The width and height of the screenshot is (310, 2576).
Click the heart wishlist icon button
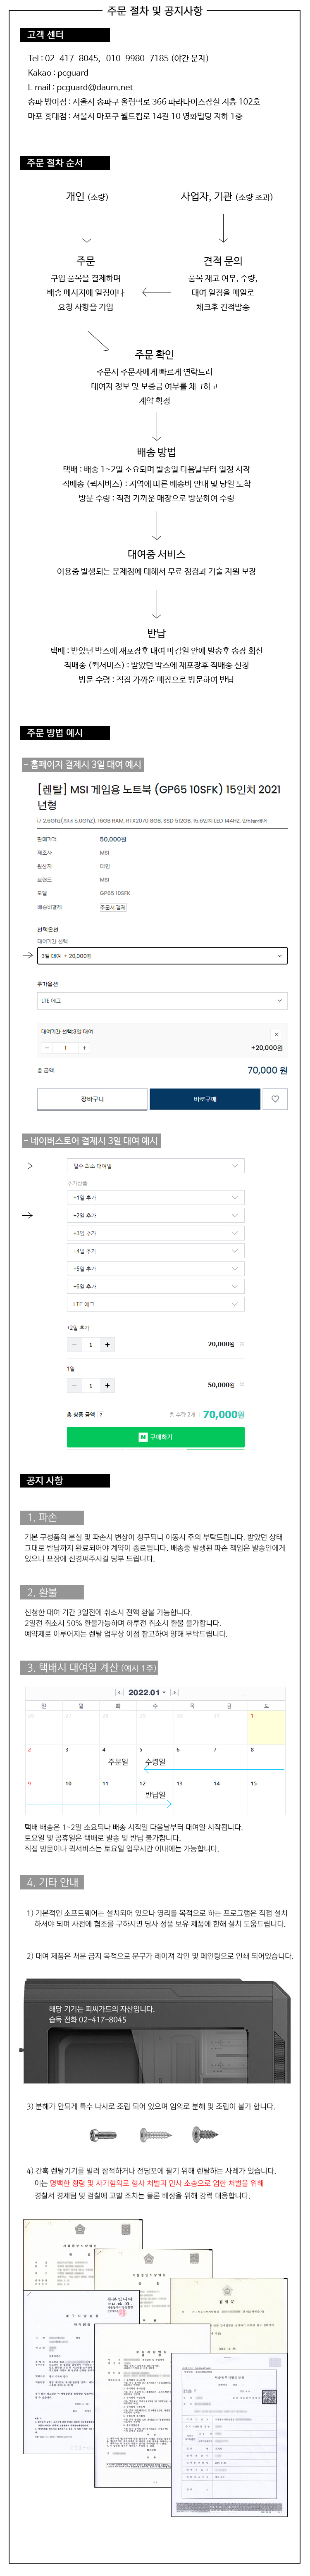275,1099
